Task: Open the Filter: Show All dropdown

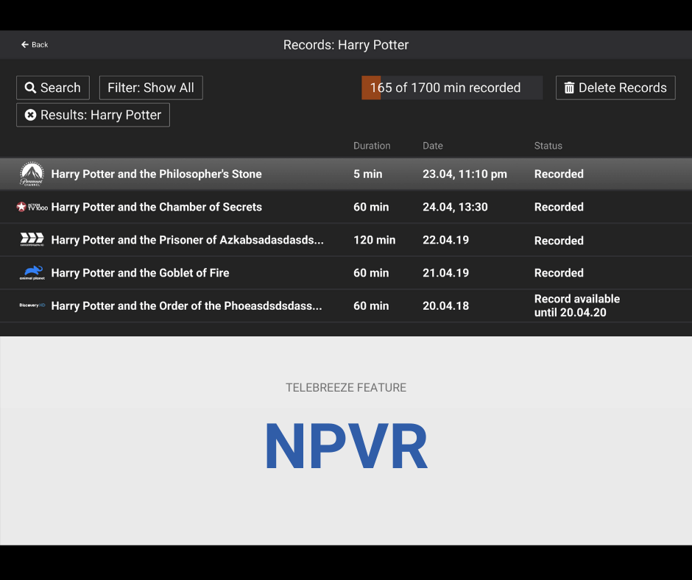Action: point(150,88)
